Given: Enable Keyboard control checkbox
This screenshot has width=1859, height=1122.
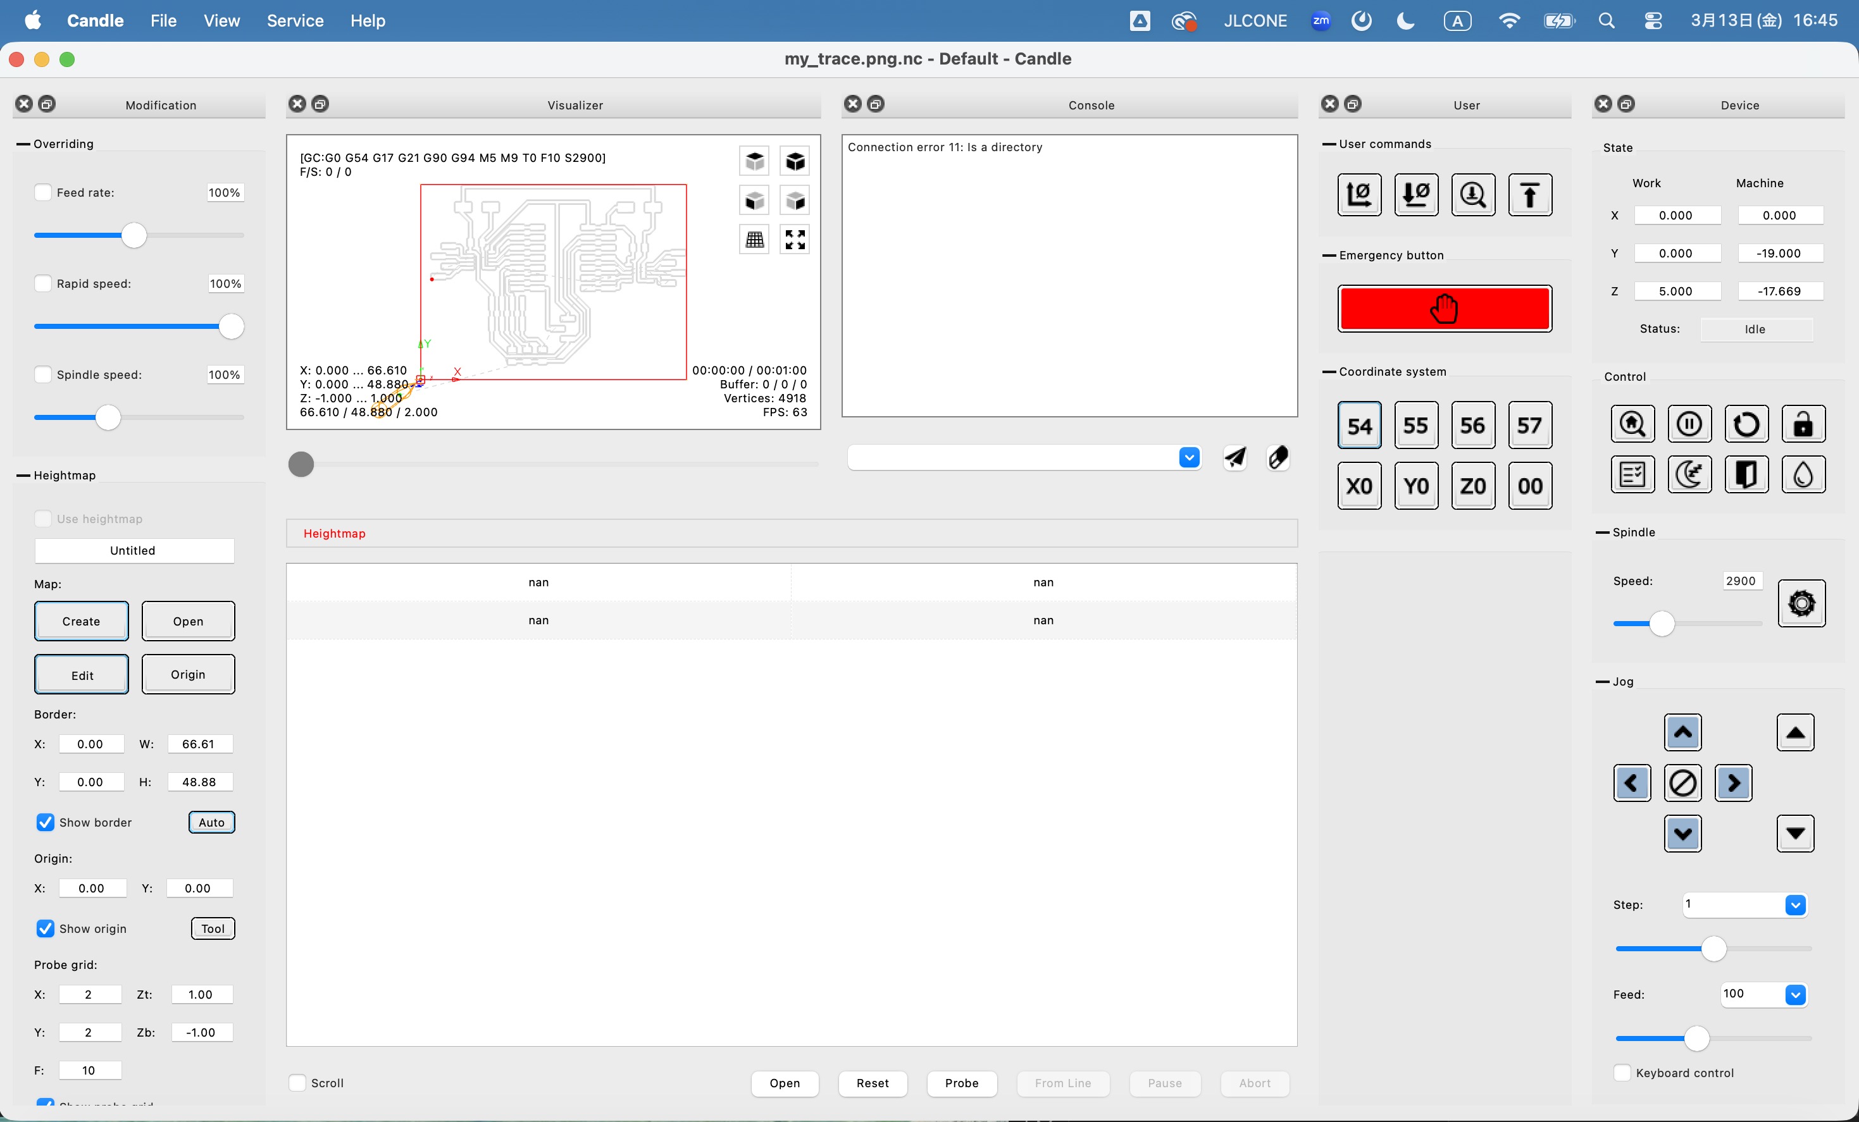Looking at the screenshot, I should tap(1622, 1072).
